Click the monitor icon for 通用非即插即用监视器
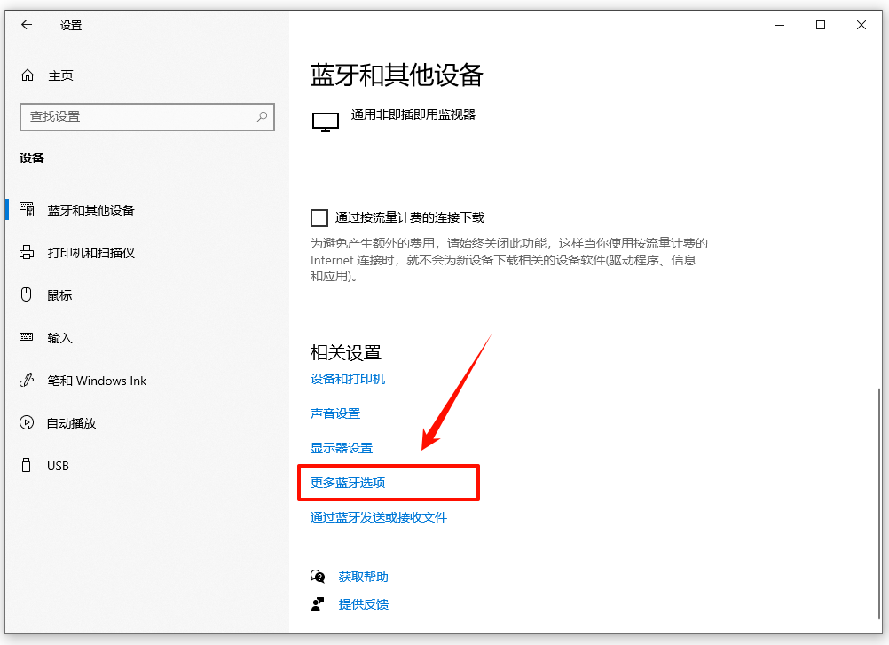The height and width of the screenshot is (645, 889). click(x=326, y=121)
